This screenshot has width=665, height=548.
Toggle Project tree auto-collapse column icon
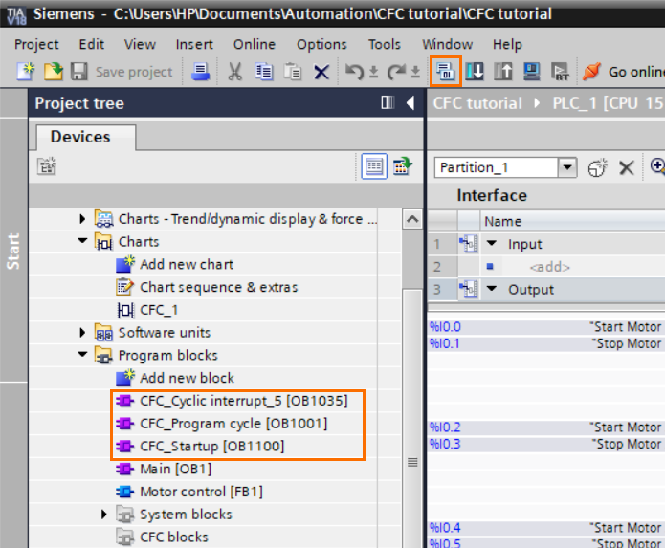pyautogui.click(x=388, y=102)
